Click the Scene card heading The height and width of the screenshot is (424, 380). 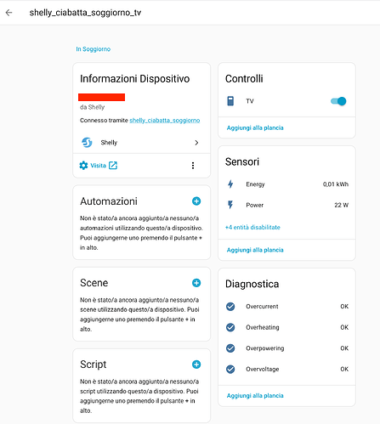(94, 283)
